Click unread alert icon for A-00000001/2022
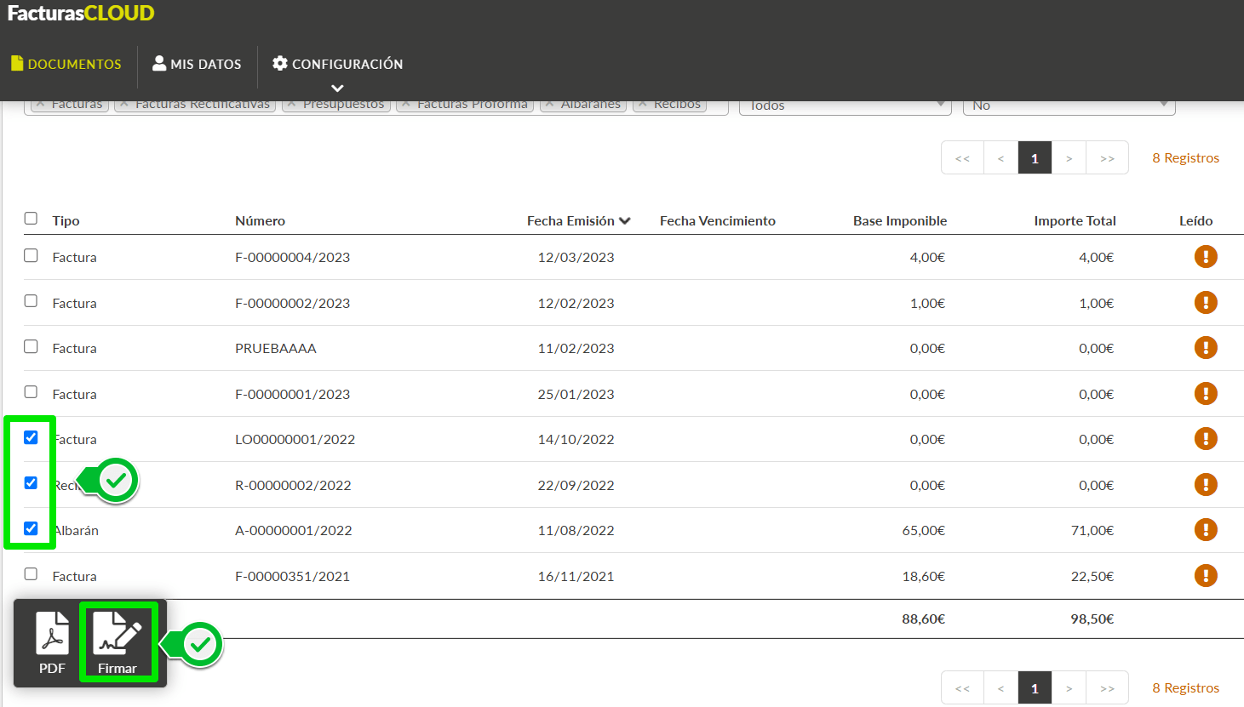1244x707 pixels. point(1206,529)
